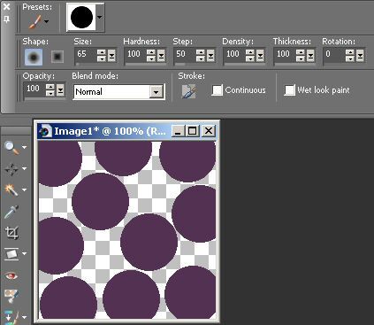Screen dimensions: 374x325
Task: Click the Rotation value field
Action: 334,54
